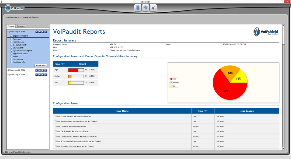
Task: Delete report (1) with trash icon
Action: click(x=46, y=75)
